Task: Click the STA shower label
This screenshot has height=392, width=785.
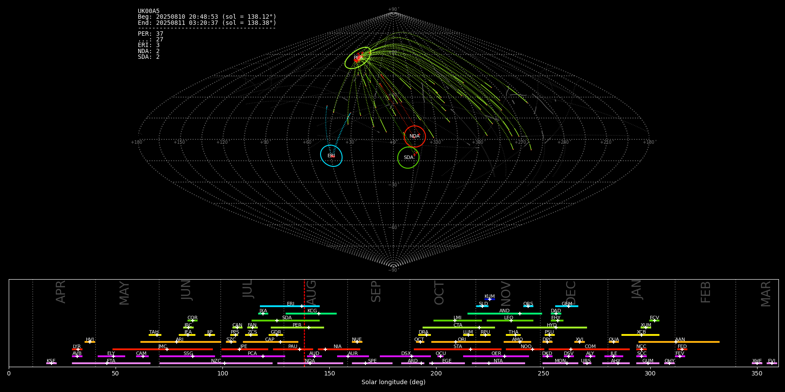Action: (458, 347)
